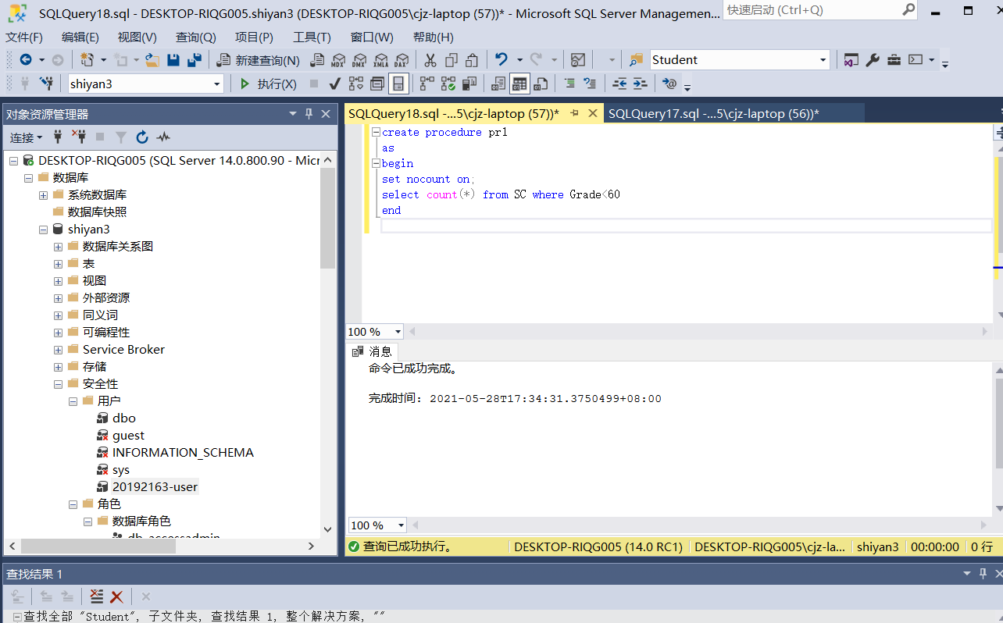Increase indent icon in SQL toolbar
Image resolution: width=1003 pixels, height=623 pixels.
[640, 84]
